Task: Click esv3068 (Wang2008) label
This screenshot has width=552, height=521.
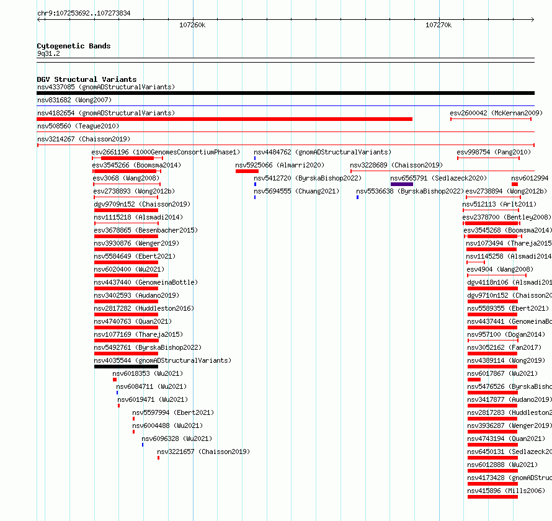Action: [x=127, y=178]
